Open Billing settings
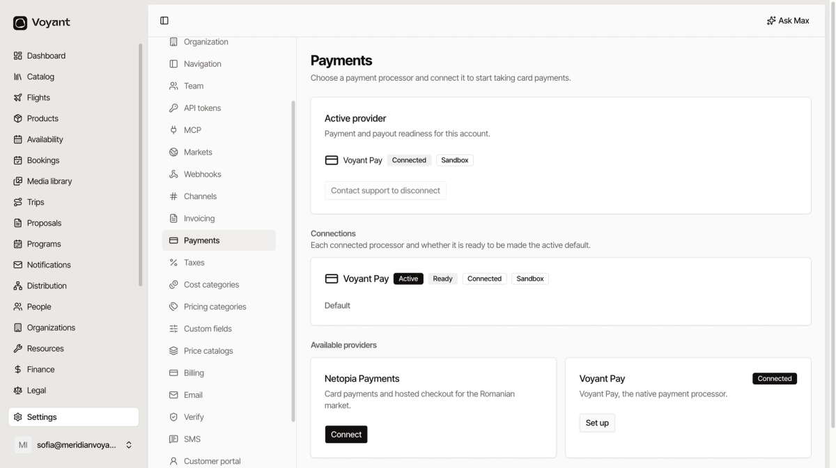 (219, 373)
